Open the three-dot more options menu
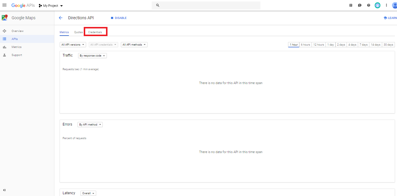Viewport: 397px width, 196px height. [386, 5]
